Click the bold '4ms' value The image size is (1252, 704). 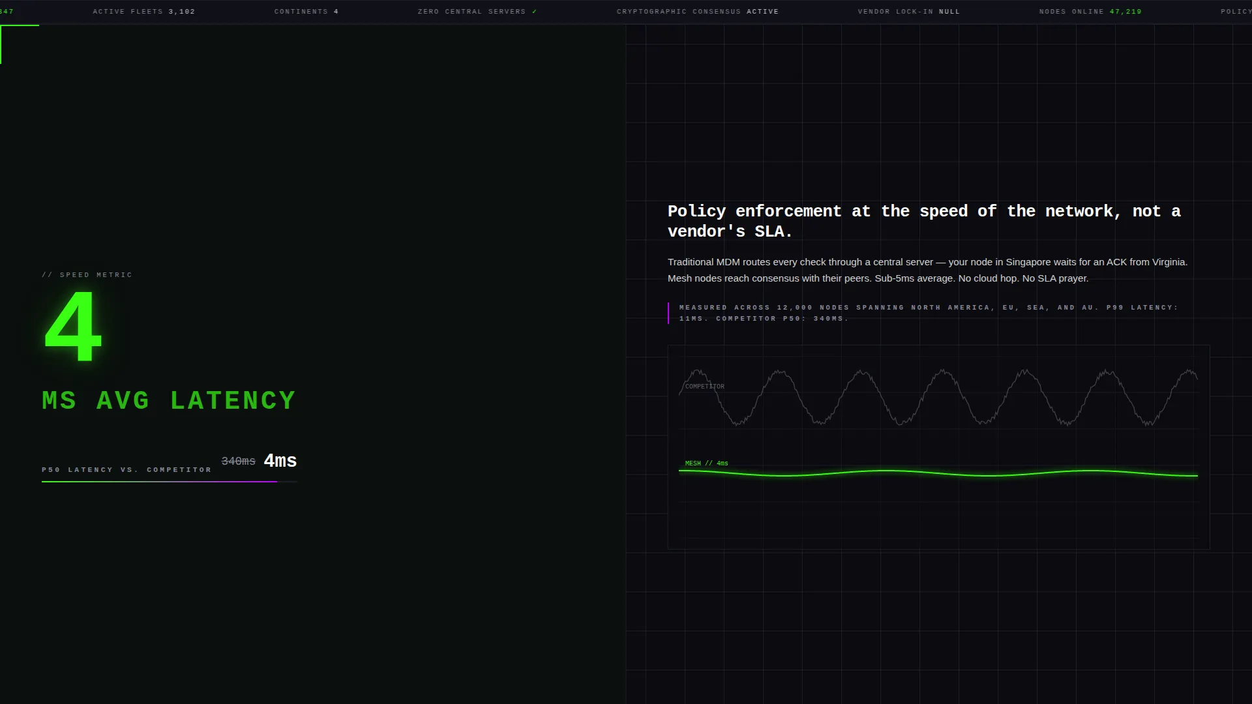coord(280,461)
